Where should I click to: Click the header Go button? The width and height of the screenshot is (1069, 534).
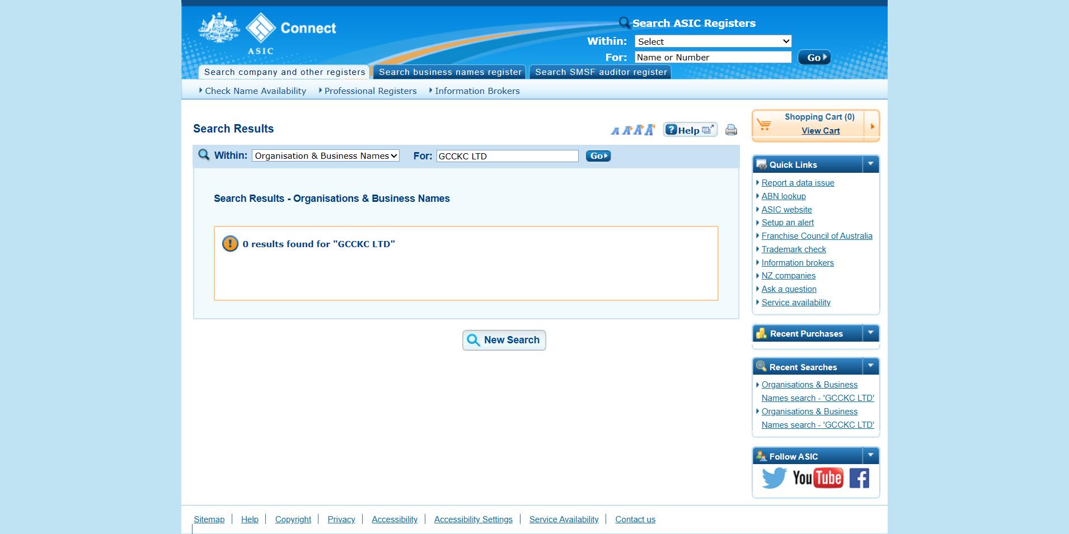point(814,58)
